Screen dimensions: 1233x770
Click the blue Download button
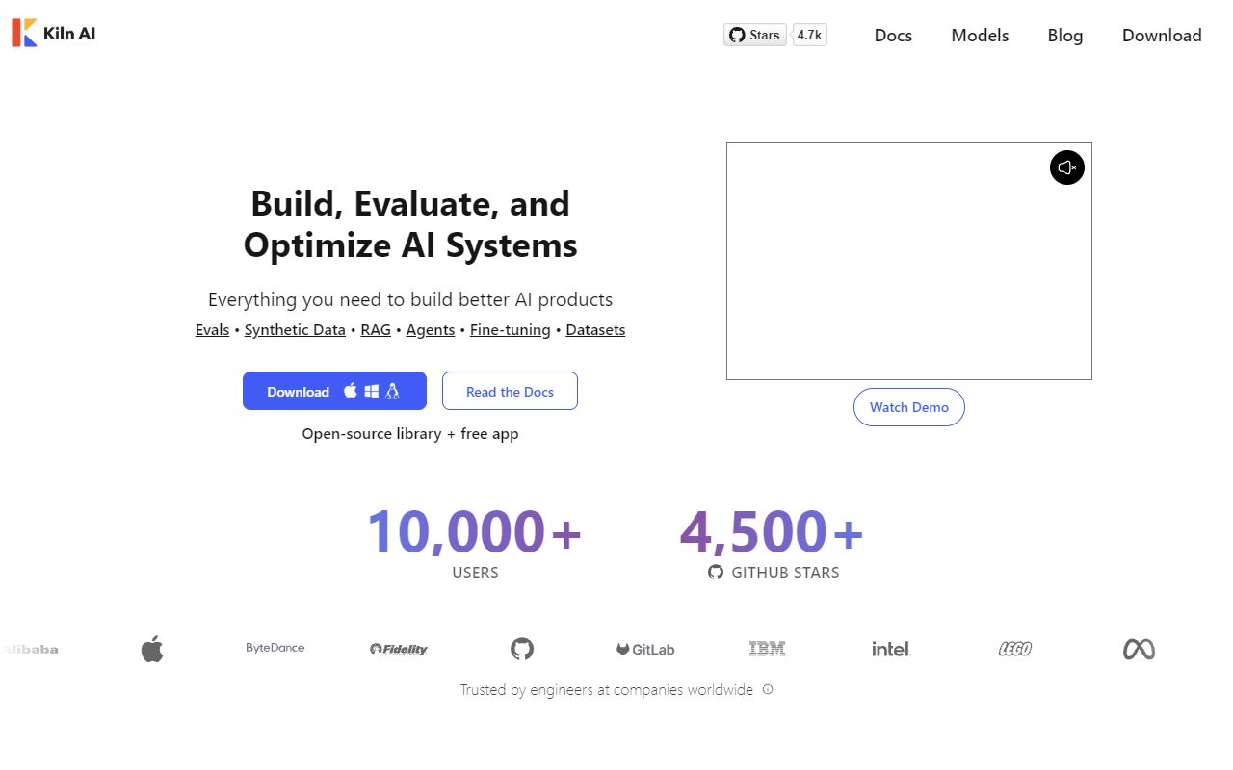pyautogui.click(x=333, y=391)
